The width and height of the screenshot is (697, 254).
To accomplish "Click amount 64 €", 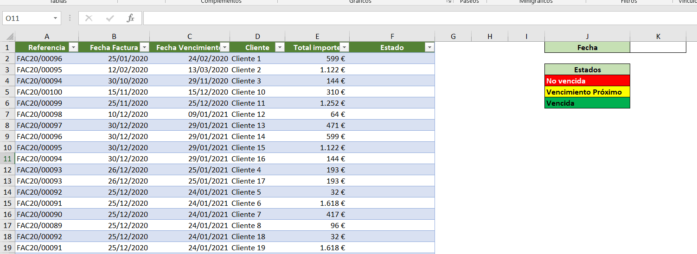I will tap(317, 114).
